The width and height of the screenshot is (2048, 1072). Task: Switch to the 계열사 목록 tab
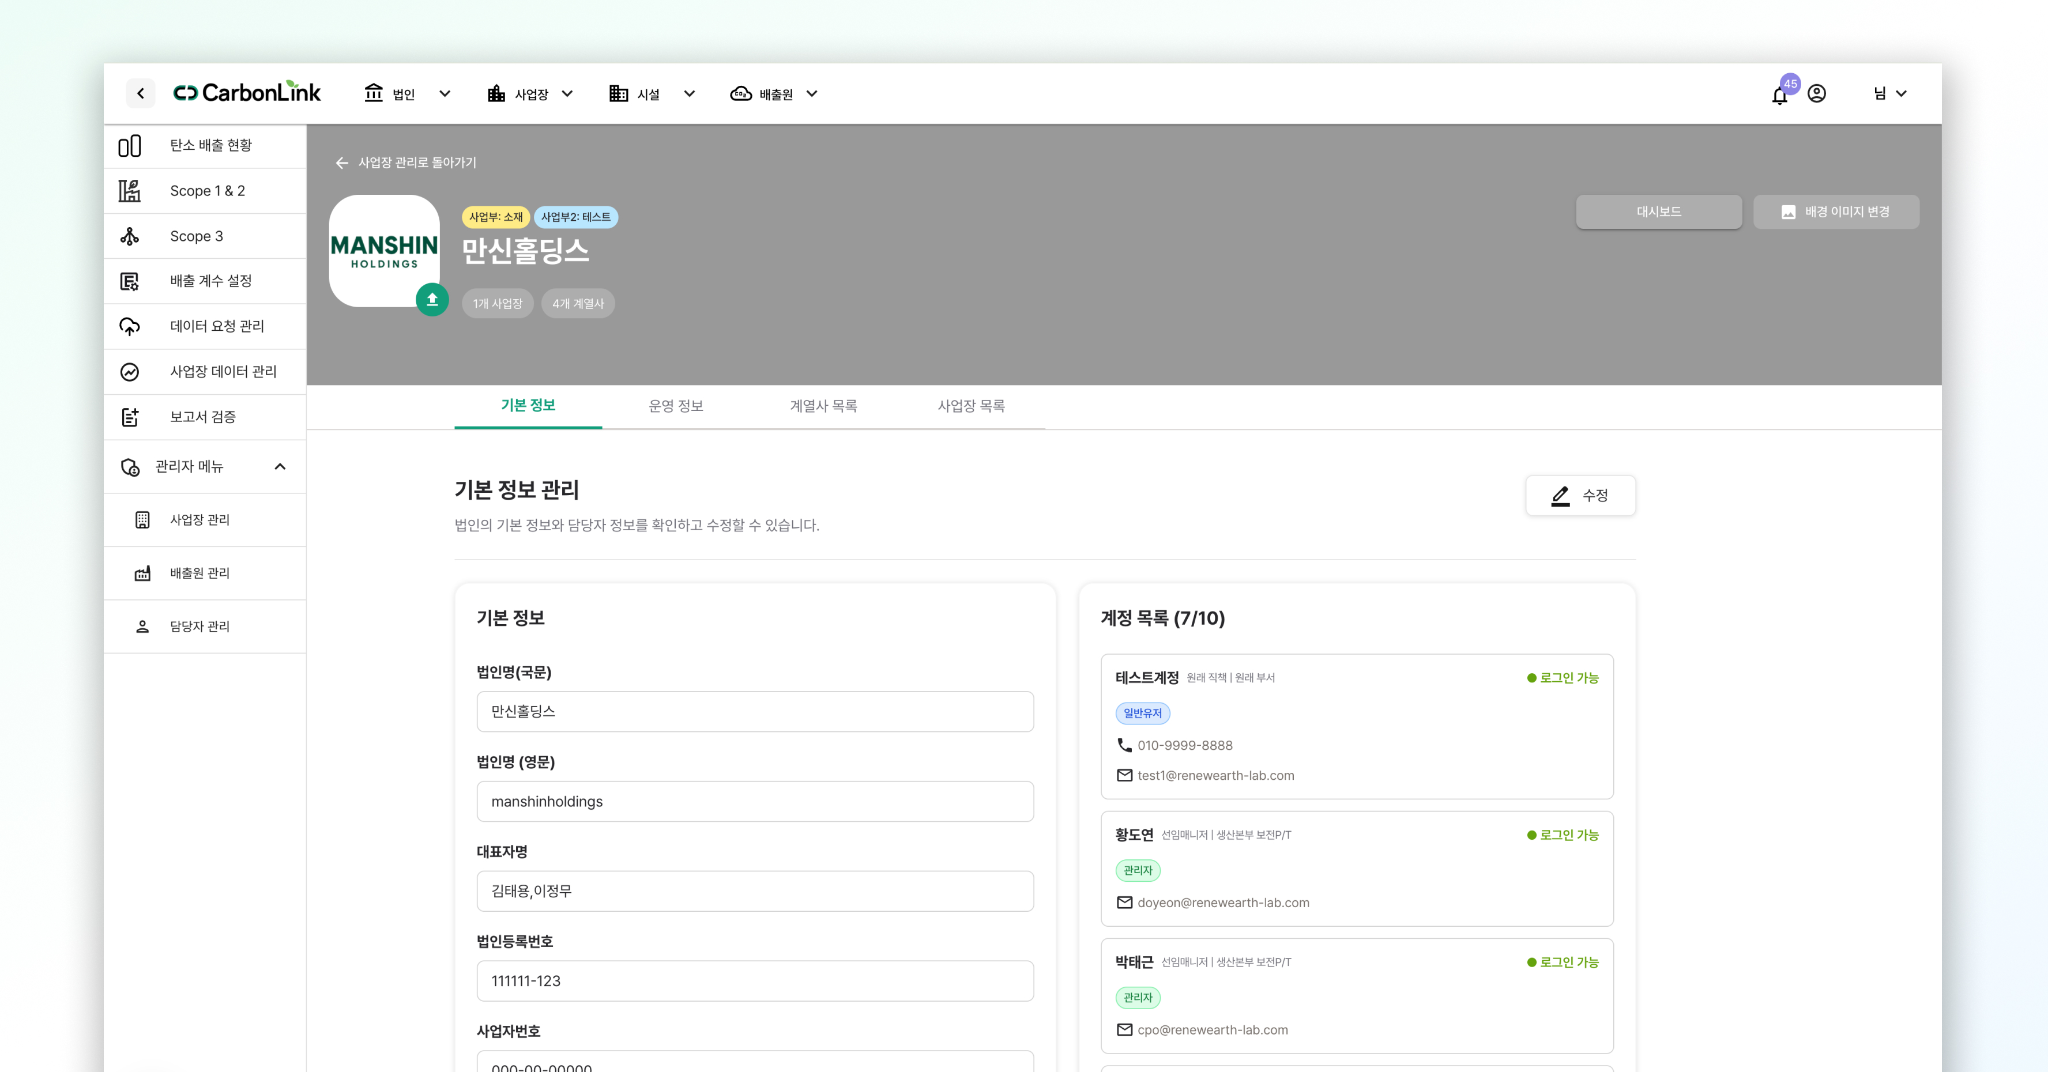point(824,406)
